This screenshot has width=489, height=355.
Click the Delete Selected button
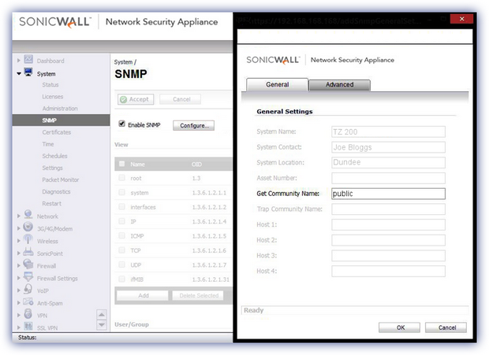pos(198,295)
